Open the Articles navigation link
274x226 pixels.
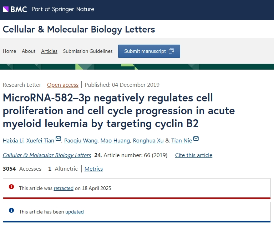[x=49, y=51]
